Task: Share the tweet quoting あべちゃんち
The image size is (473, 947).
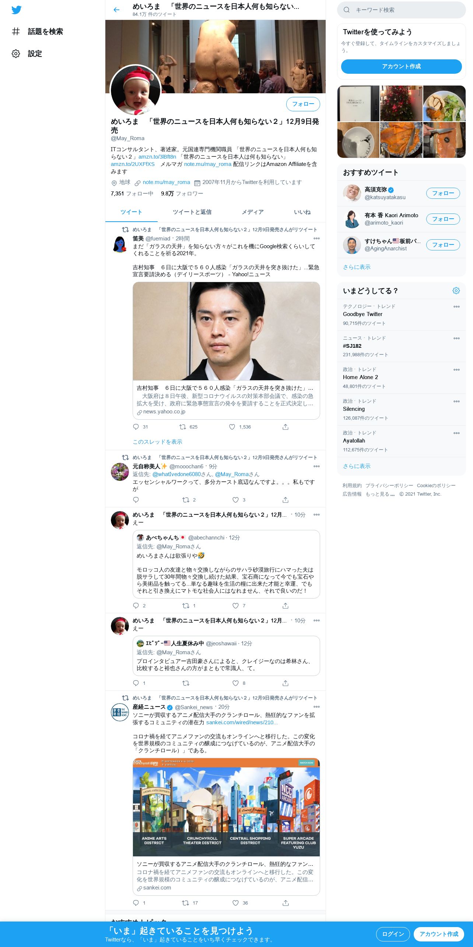Action: point(285,606)
